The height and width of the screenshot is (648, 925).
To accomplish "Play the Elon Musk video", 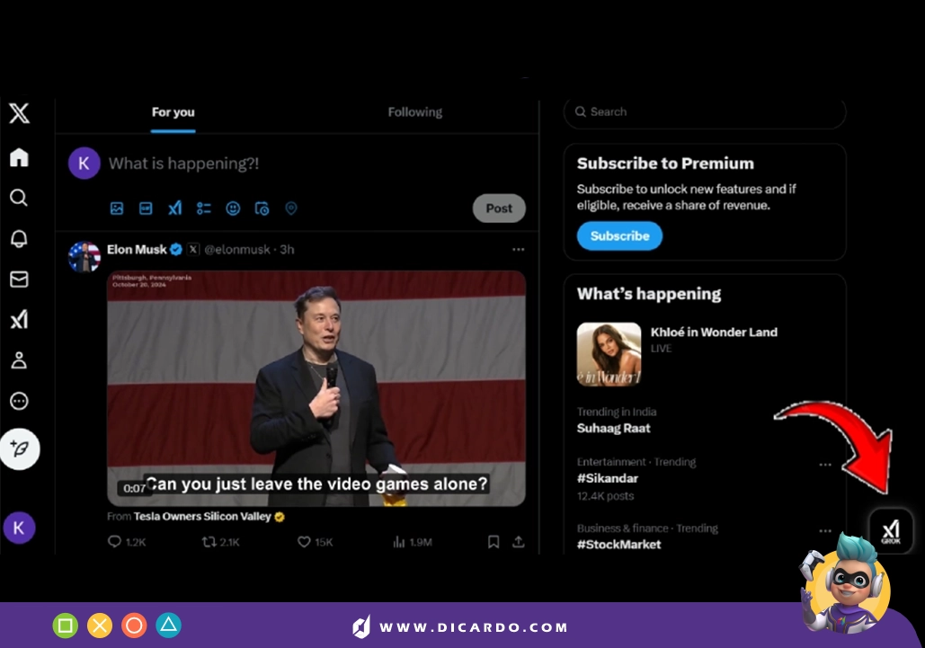I will tap(316, 388).
